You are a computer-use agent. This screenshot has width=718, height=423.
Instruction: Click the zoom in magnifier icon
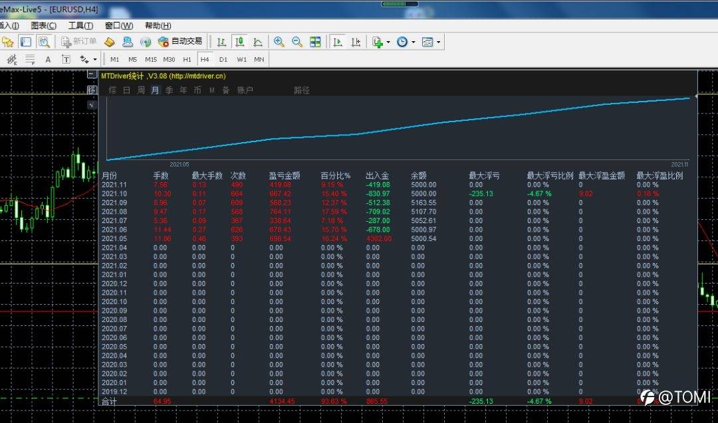pyautogui.click(x=279, y=42)
